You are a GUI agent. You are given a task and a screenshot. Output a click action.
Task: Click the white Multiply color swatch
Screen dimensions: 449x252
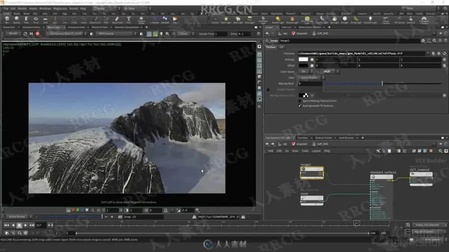click(x=303, y=59)
